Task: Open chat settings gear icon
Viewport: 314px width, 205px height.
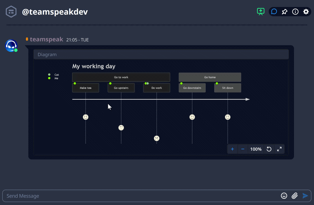Action: coord(306,12)
